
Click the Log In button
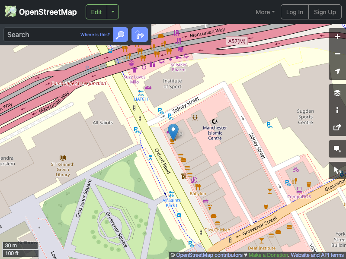(x=295, y=12)
